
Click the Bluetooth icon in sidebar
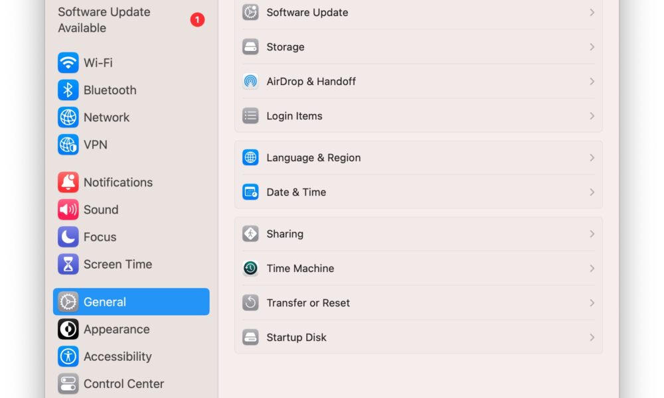(68, 90)
